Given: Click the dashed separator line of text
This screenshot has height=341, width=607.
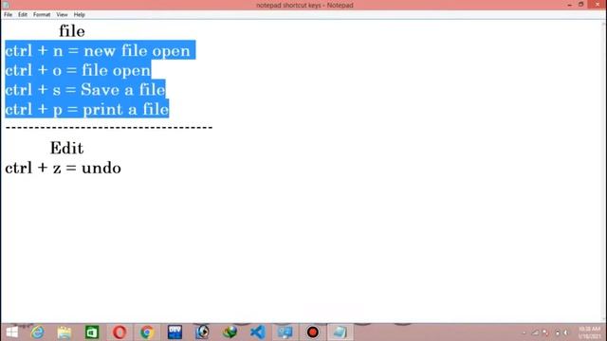Looking at the screenshot, I should 109,127.
